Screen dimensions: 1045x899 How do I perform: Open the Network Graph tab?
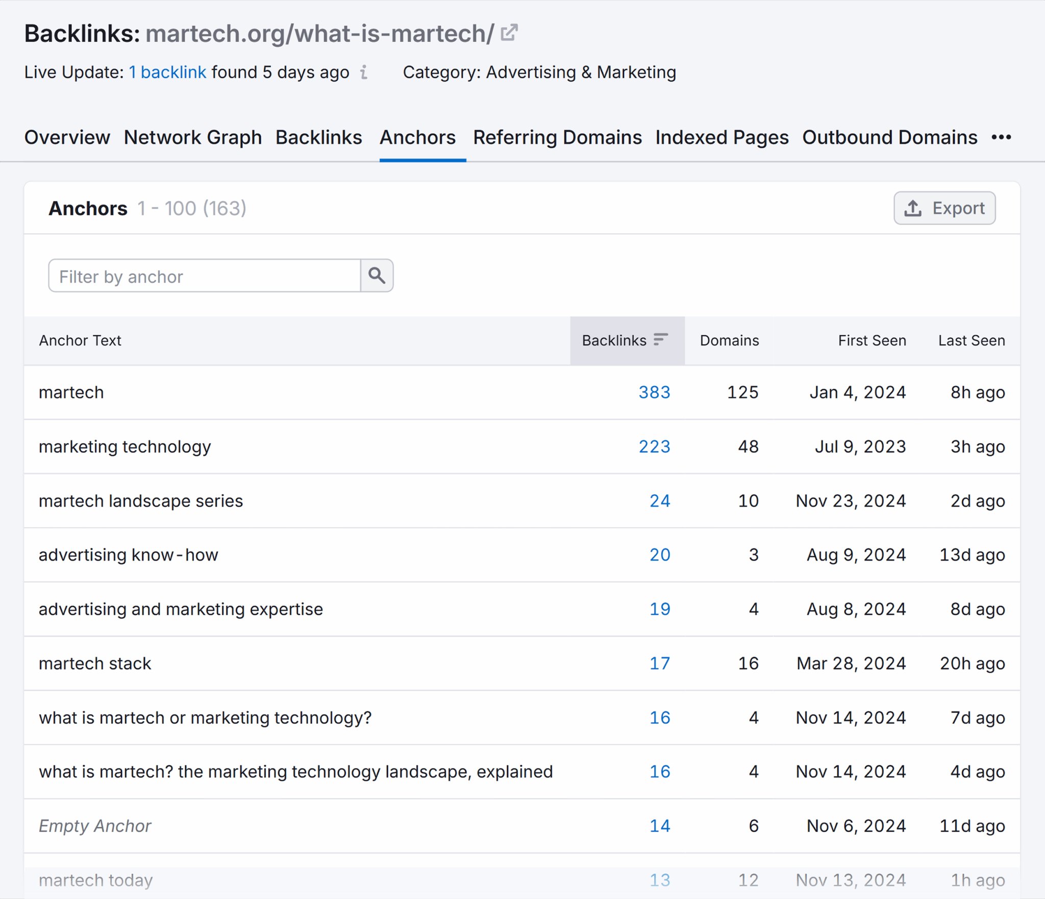192,137
